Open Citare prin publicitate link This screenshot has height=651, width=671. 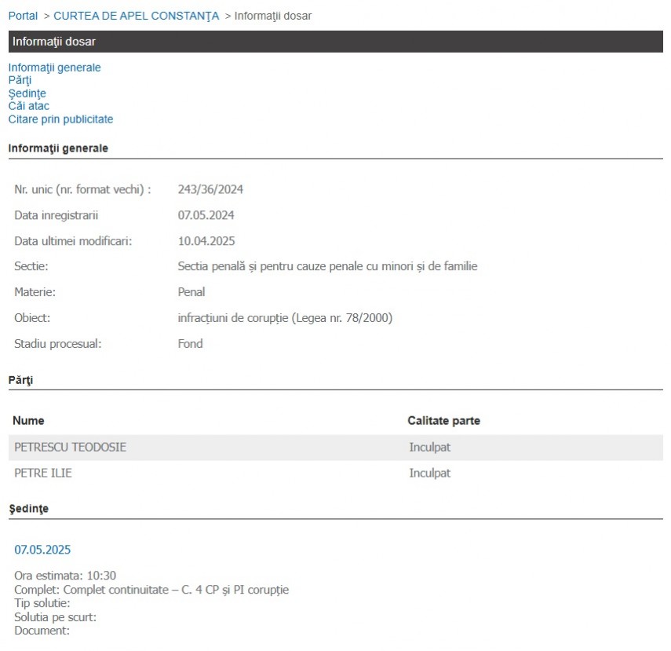[60, 119]
